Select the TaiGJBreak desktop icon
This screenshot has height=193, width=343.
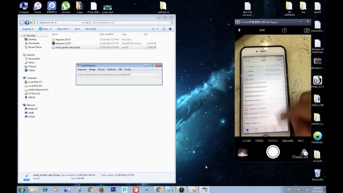click(x=318, y=138)
